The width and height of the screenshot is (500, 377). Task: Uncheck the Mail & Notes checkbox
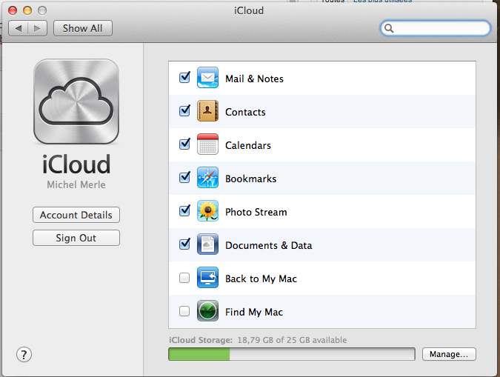[x=184, y=78]
